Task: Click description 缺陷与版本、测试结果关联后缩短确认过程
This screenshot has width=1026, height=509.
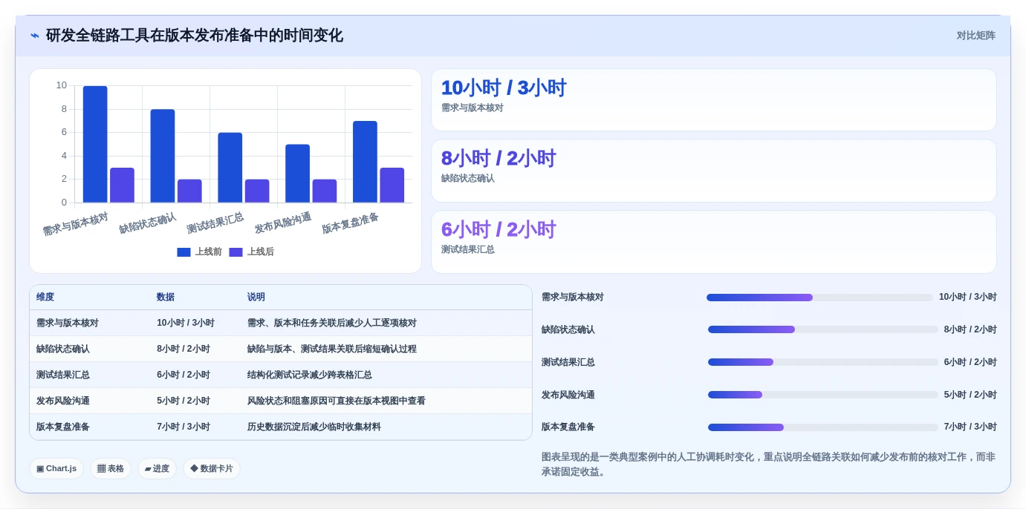Action: pos(332,349)
